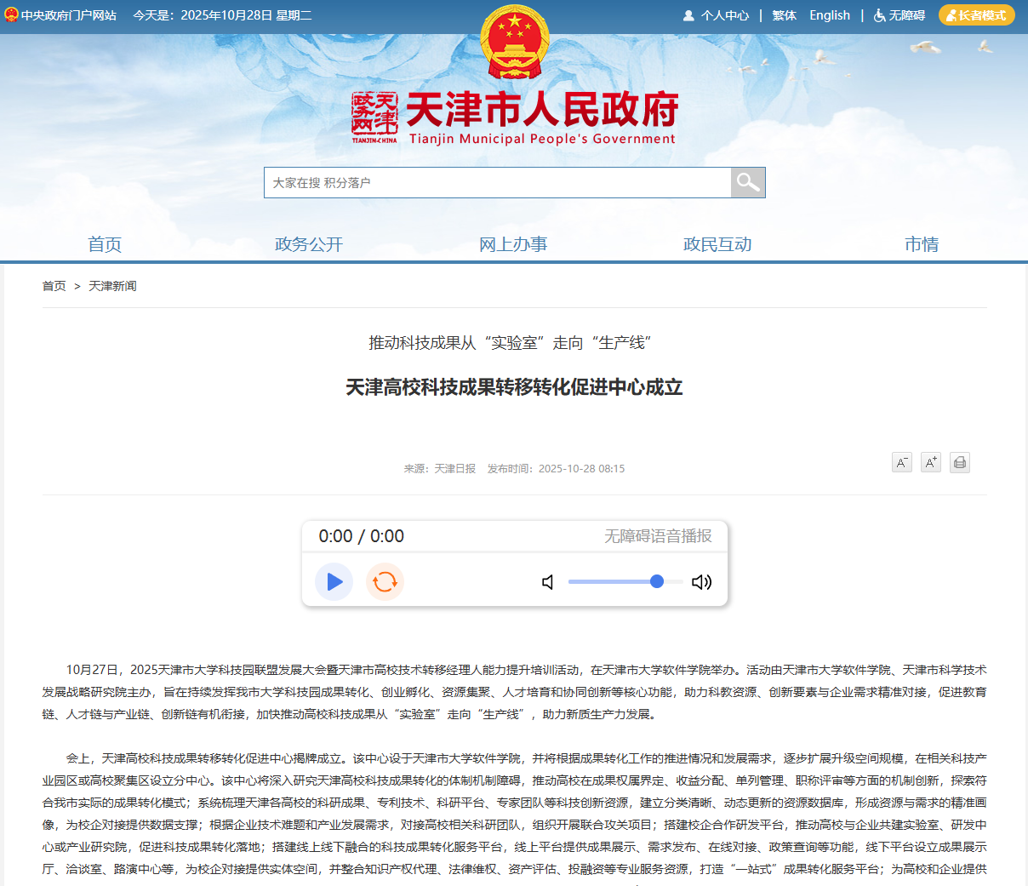Enable 长者模式 elder mode
This screenshot has width=1028, height=886.
coord(976,15)
